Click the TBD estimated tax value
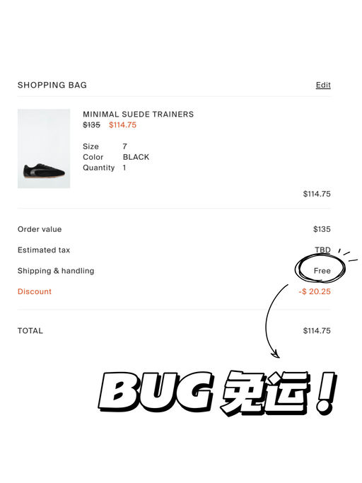Image resolution: width=362 pixels, height=483 pixels. tap(322, 250)
